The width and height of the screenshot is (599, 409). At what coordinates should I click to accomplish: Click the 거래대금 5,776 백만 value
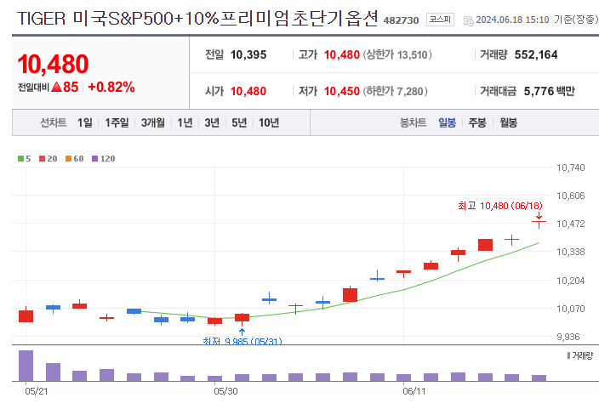click(550, 91)
